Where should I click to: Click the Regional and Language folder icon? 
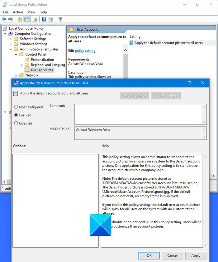27,65
